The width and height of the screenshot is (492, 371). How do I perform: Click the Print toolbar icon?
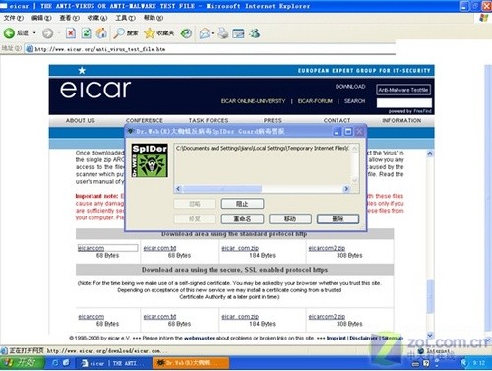(x=223, y=33)
